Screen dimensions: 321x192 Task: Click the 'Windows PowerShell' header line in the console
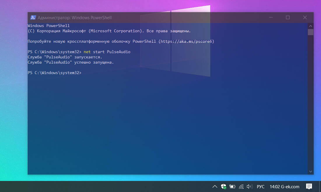coord(48,26)
